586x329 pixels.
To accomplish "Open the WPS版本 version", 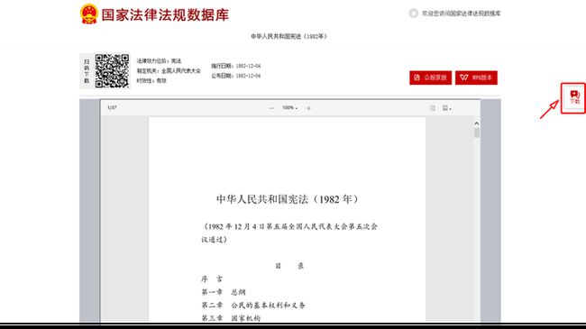I will coord(476,78).
